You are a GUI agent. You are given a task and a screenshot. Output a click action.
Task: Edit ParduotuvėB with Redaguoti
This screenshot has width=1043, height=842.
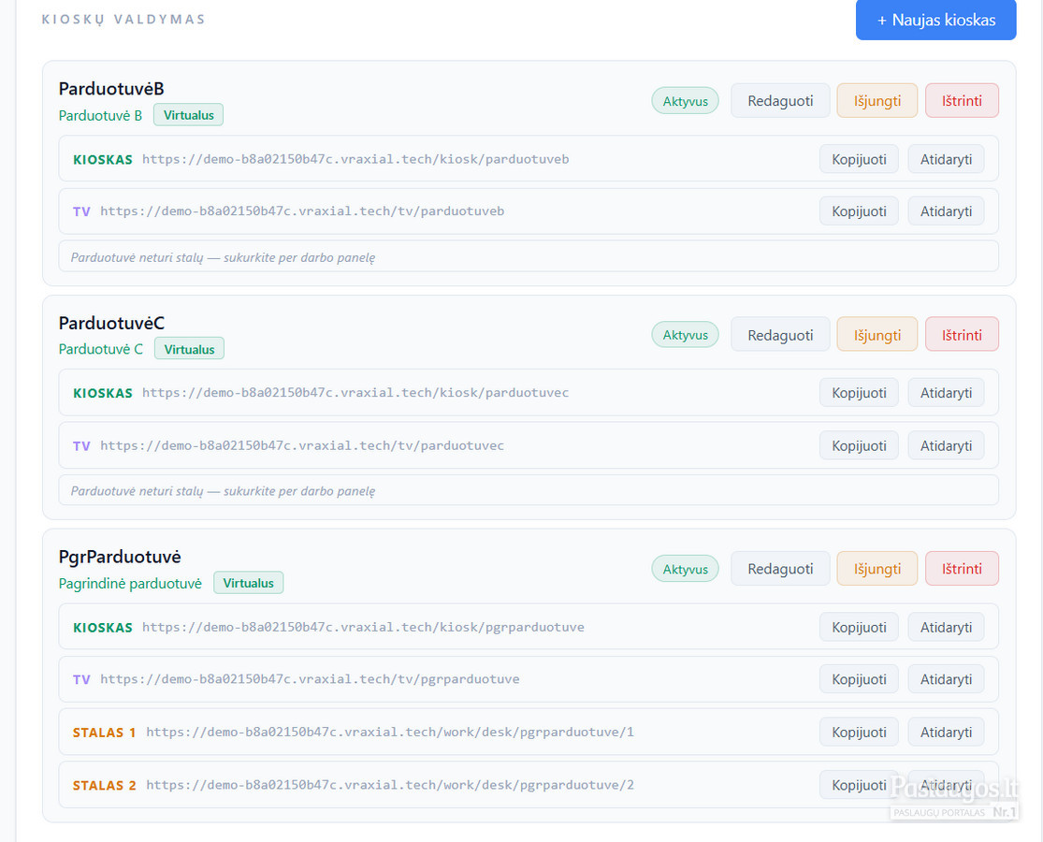click(x=780, y=101)
